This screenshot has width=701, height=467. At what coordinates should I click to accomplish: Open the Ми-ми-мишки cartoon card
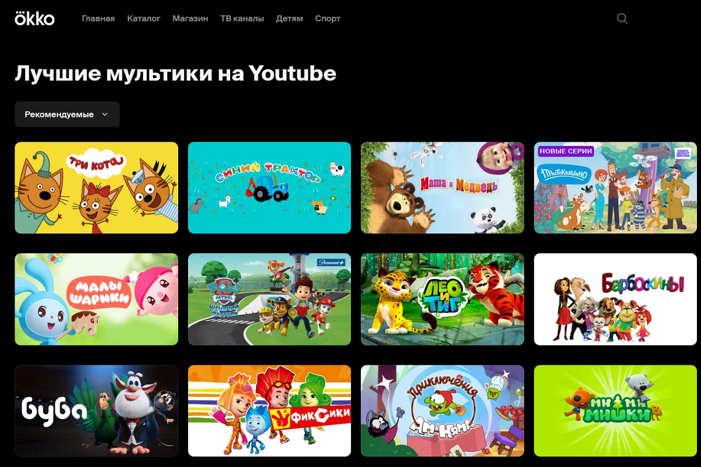(616, 411)
